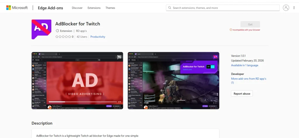Click the disabled Get button
This screenshot has width=299, height=138.
point(250,25)
